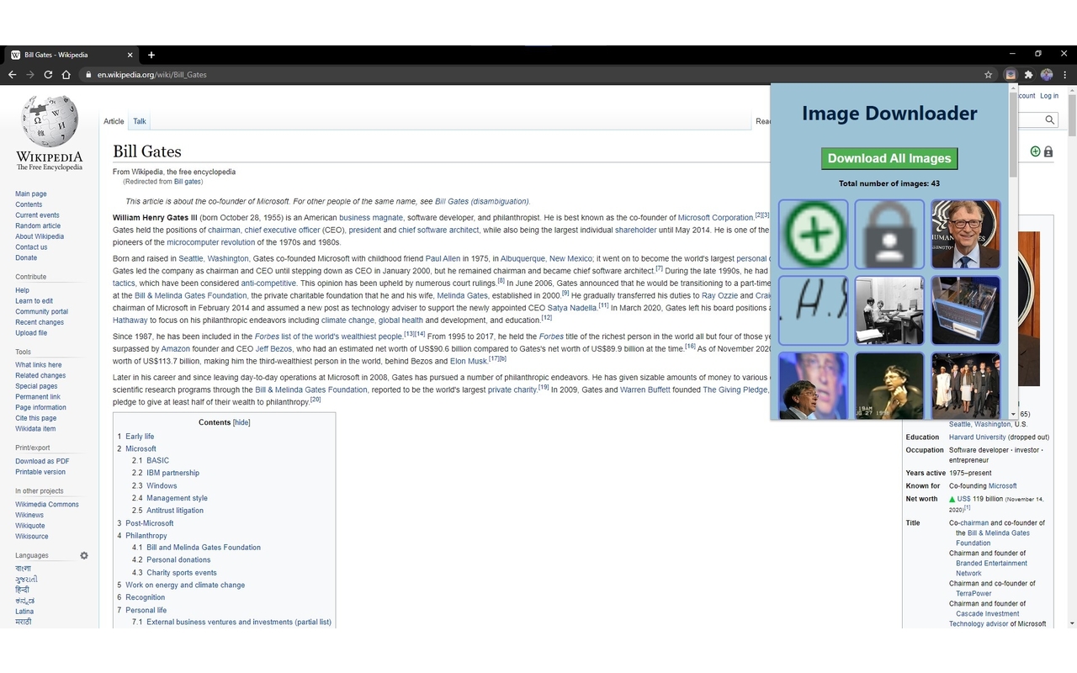The image size is (1077, 673).
Task: Click the Log in link
Action: coord(1049,96)
